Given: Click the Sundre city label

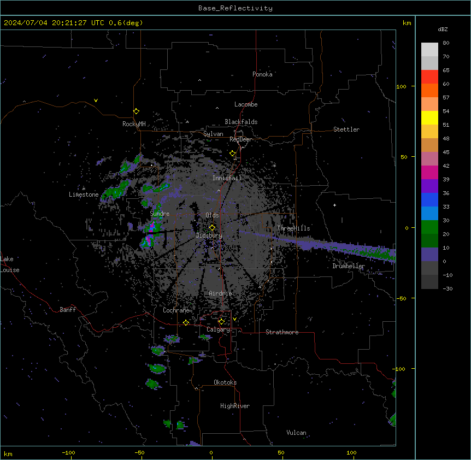Looking at the screenshot, I should [160, 214].
